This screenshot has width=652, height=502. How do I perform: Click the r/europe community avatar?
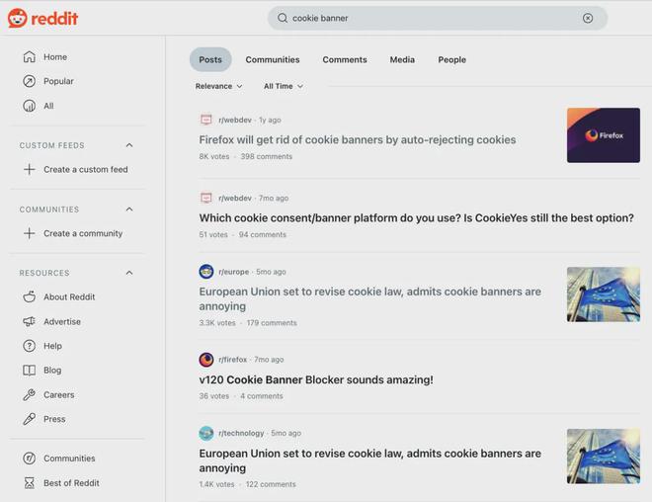[x=206, y=272]
